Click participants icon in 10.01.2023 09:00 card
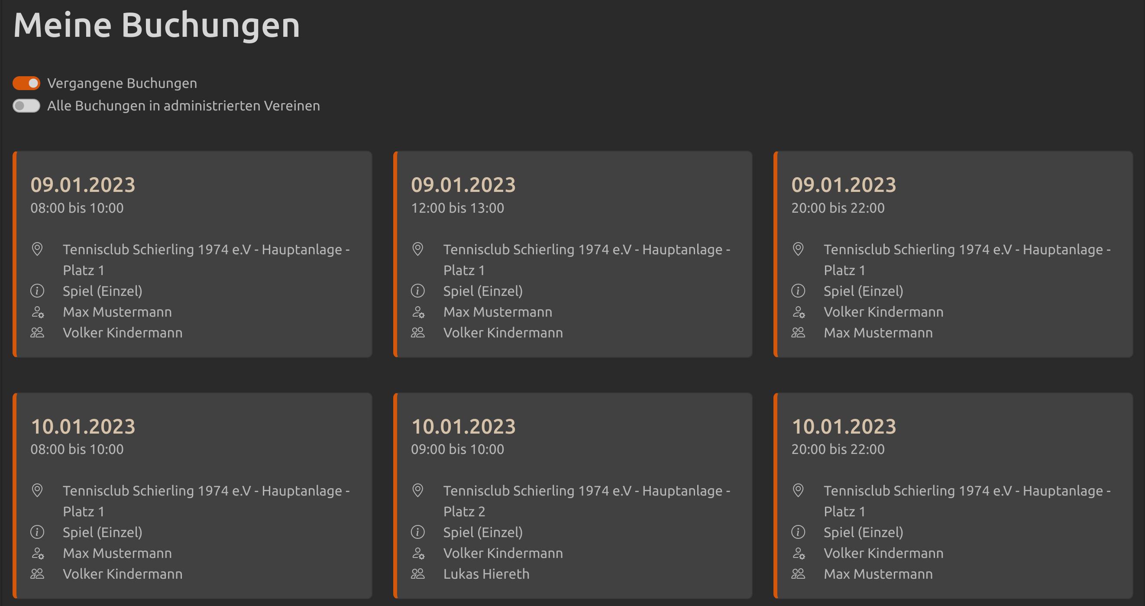The image size is (1145, 606). 417,574
